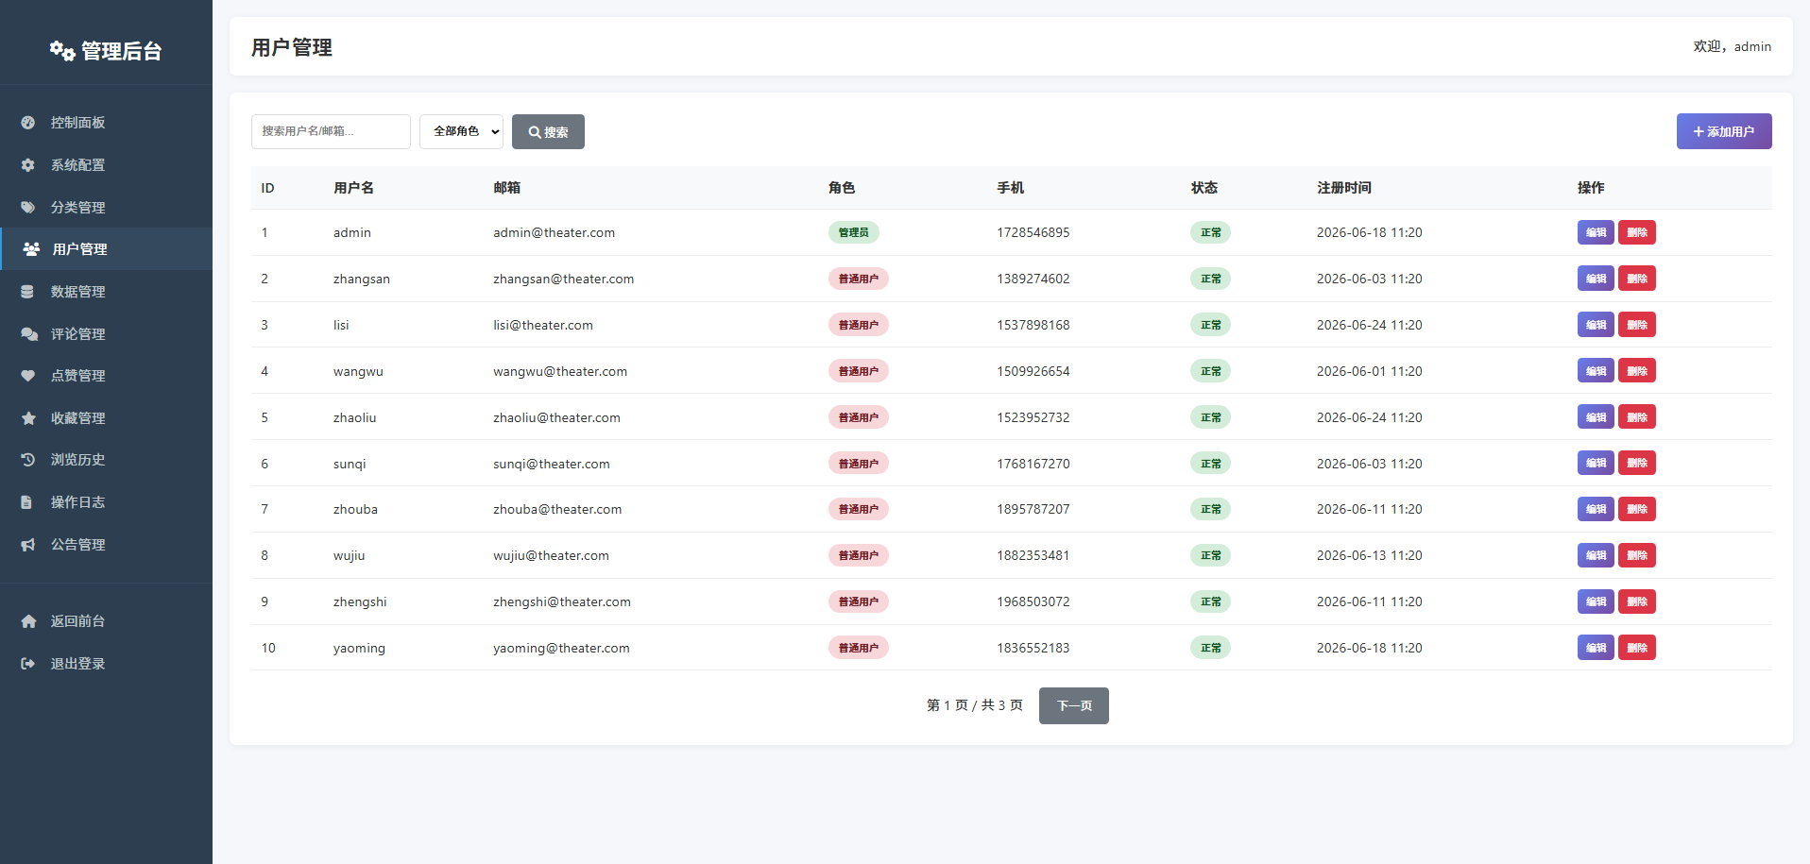
Task: Open the 控制面板 dashboard icon
Action: 28,123
